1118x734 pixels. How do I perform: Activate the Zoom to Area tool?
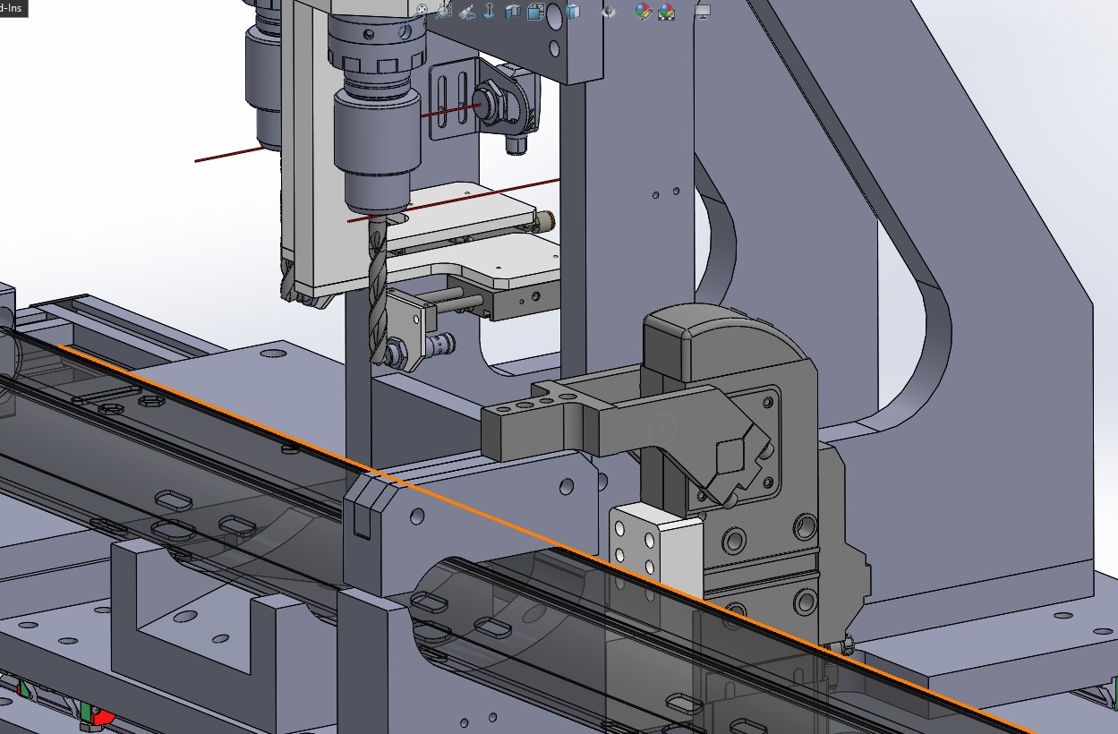[x=445, y=11]
